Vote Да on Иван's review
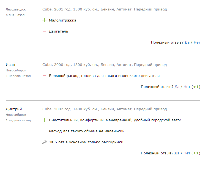 pyautogui.click(x=177, y=87)
